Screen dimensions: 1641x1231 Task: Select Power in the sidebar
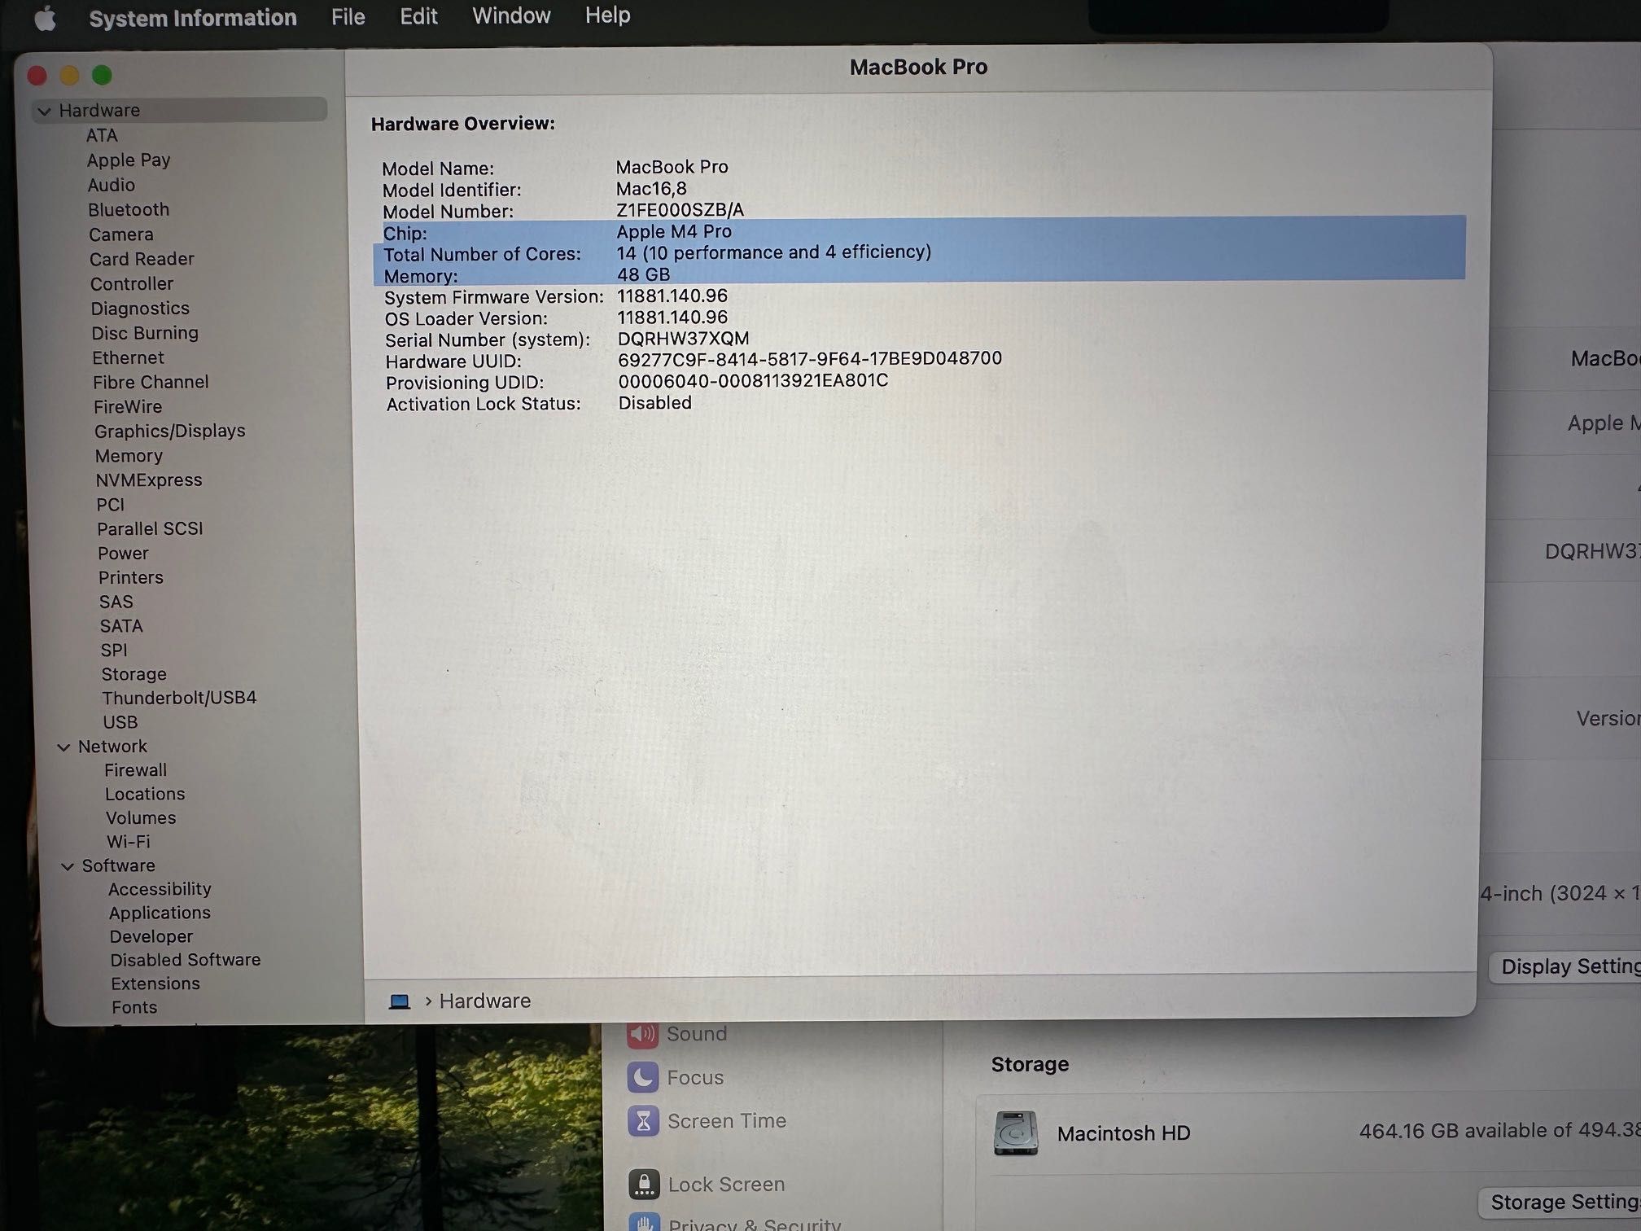[x=123, y=554]
